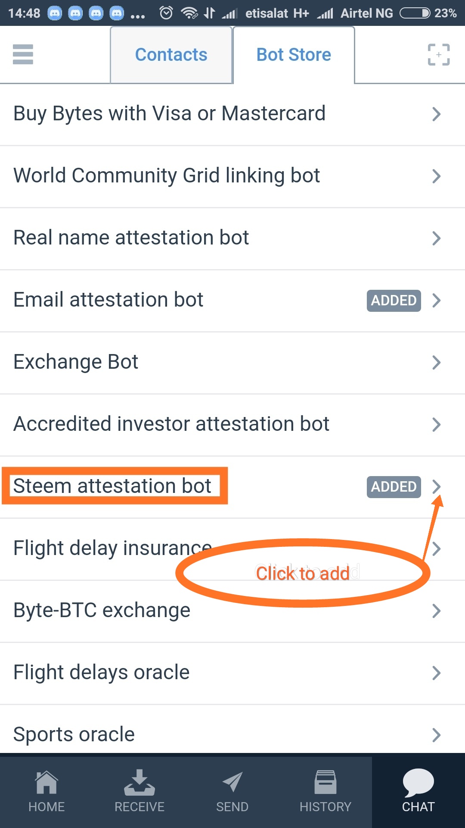The height and width of the screenshot is (828, 465).
Task: Open Send via paper plane icon
Action: click(232, 782)
